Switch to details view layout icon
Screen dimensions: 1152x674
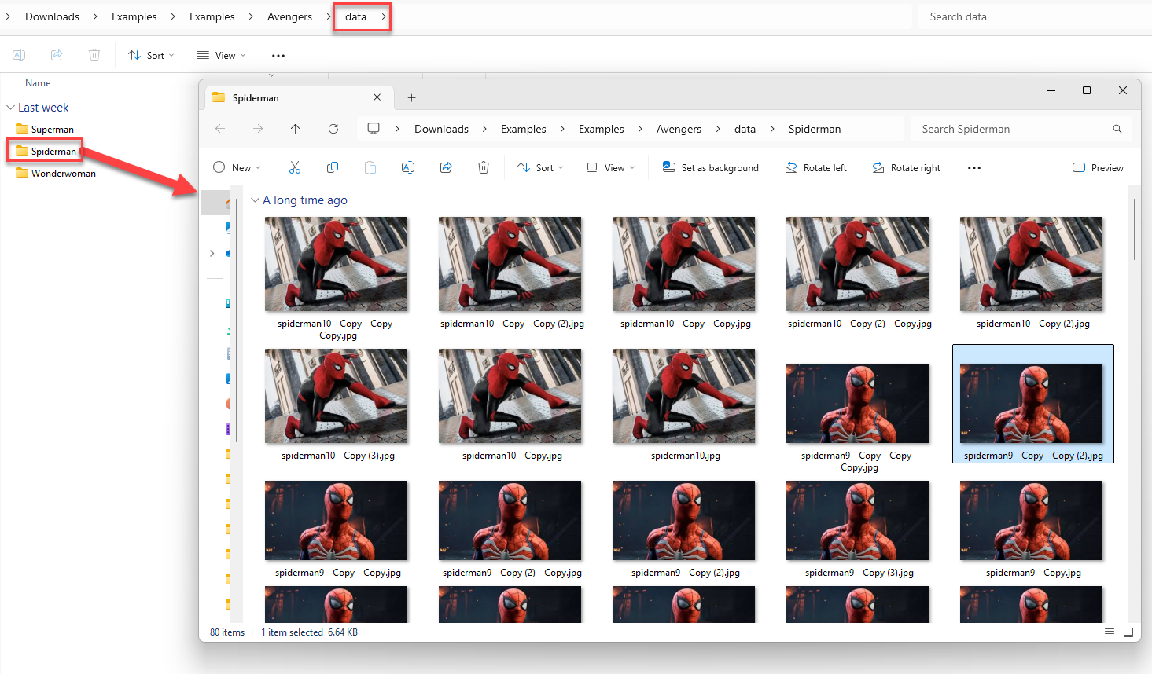[1109, 632]
